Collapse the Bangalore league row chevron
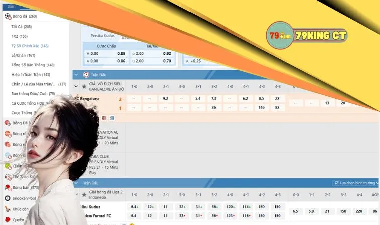 coord(76,86)
